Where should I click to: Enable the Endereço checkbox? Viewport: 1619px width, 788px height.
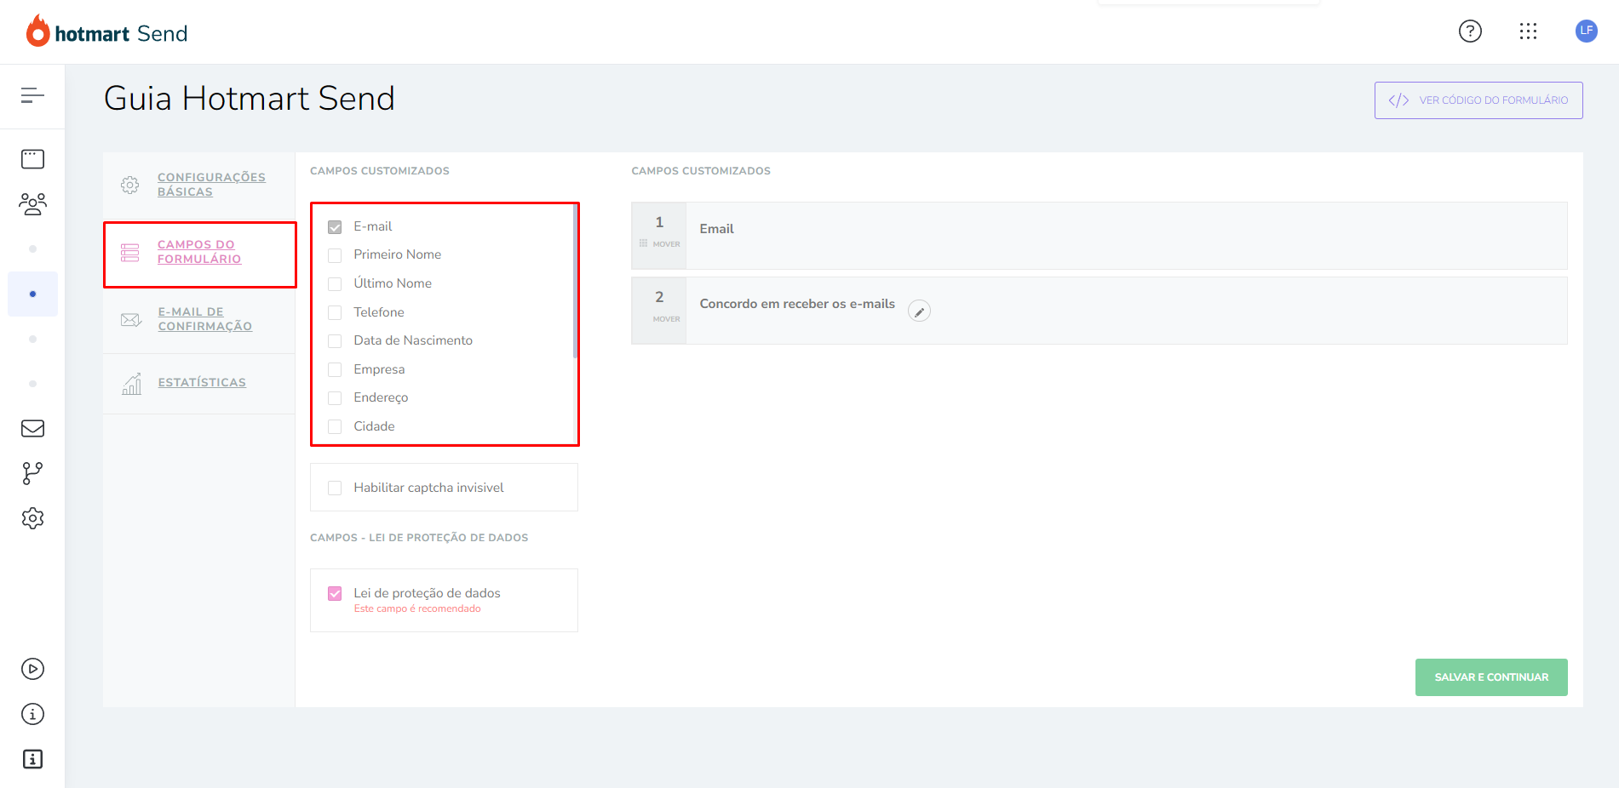[x=335, y=398]
